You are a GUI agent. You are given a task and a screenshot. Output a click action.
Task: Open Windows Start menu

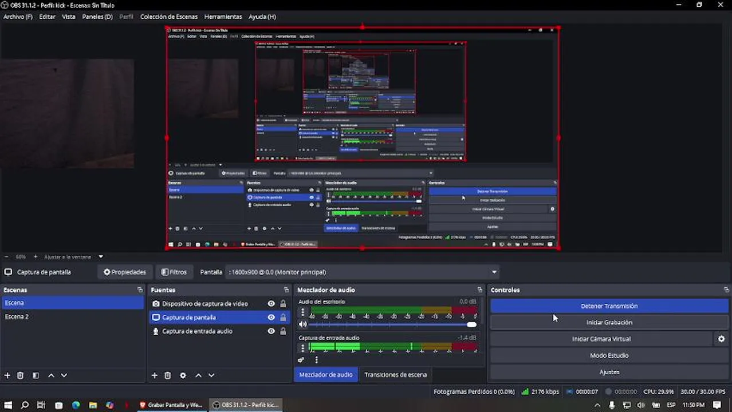pos(8,405)
